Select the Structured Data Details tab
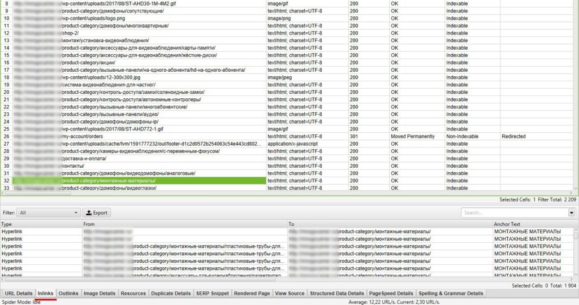The image size is (579, 305). [337, 293]
